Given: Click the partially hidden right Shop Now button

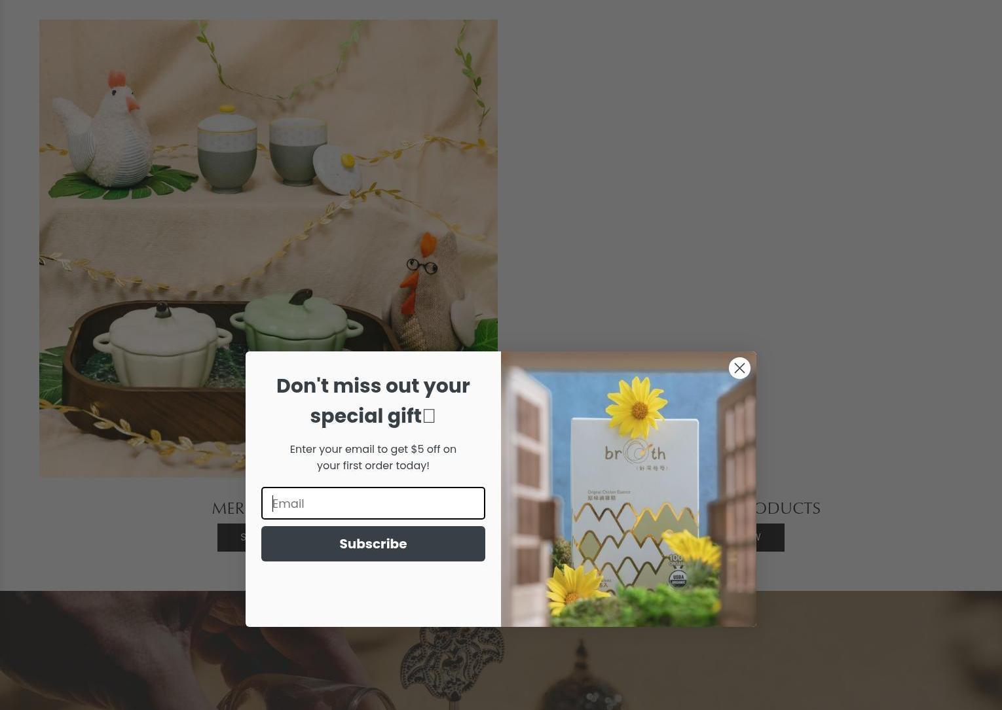Looking at the screenshot, I should (x=770, y=537).
